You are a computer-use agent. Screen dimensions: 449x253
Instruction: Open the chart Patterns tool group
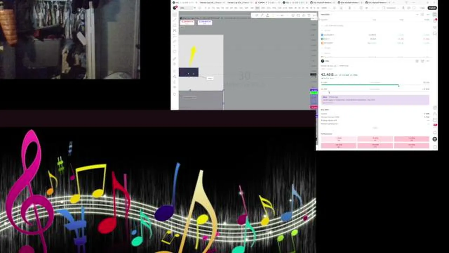175,31
